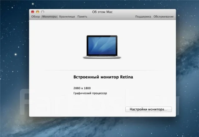Open the Обслуживание section

pos(164,16)
